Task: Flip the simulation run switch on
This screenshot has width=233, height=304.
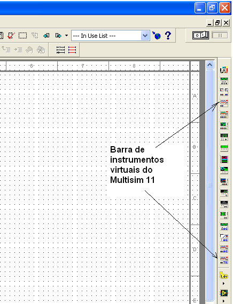Action: (200, 36)
